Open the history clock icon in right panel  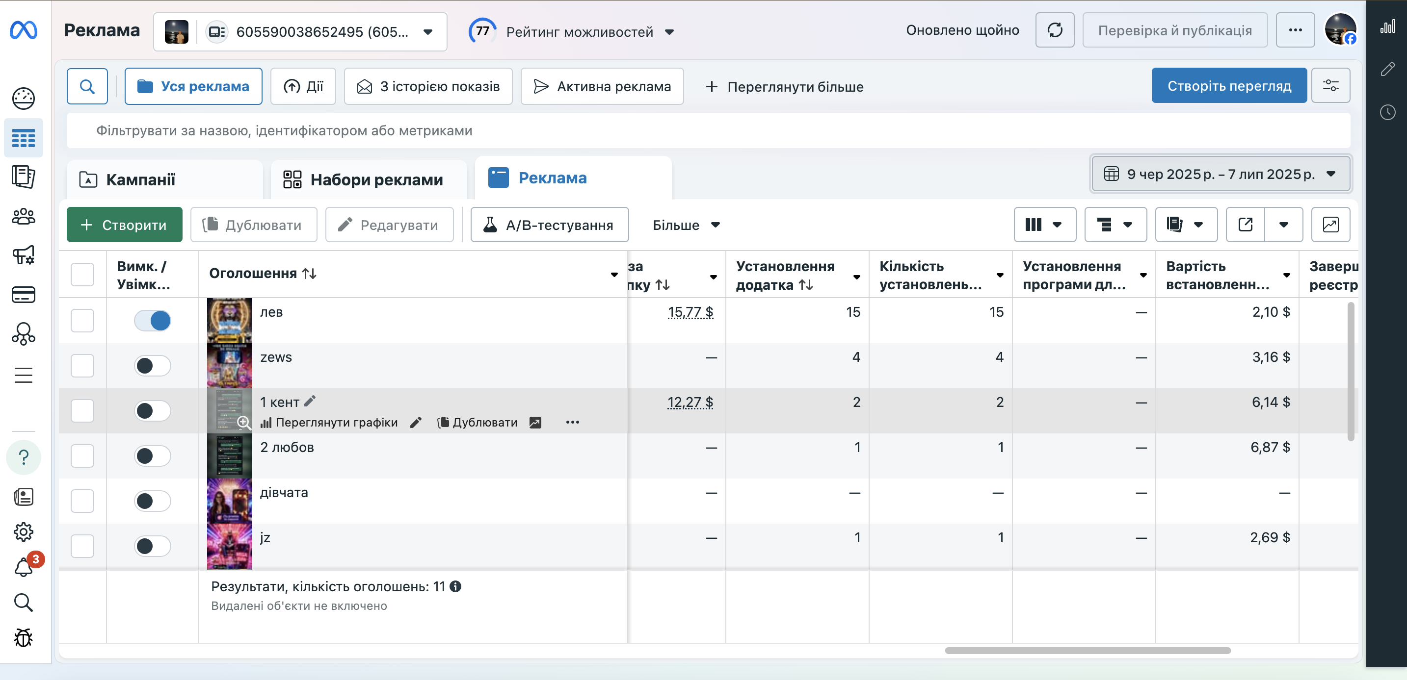click(x=1388, y=112)
